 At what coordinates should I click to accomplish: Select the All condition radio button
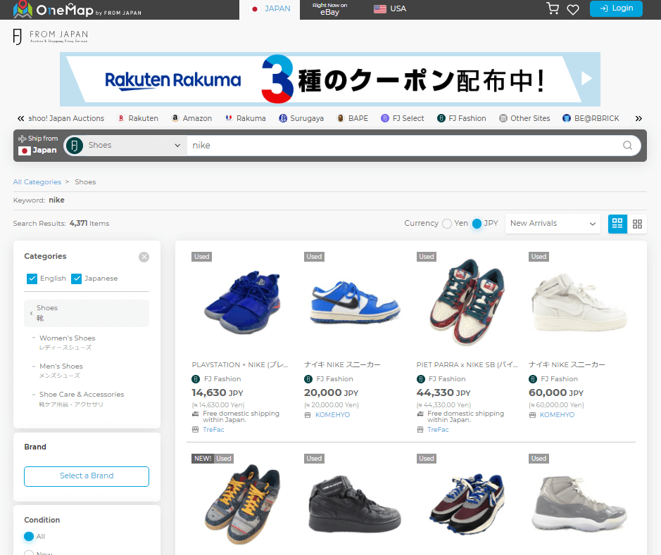click(29, 537)
